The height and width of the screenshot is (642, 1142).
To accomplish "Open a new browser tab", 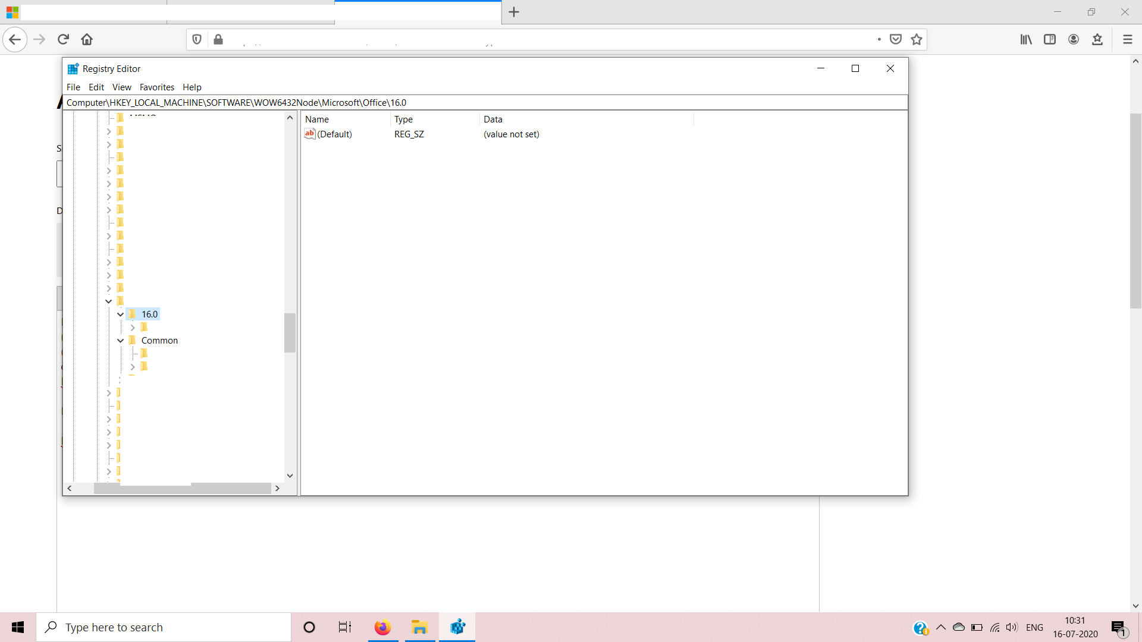I will point(514,12).
